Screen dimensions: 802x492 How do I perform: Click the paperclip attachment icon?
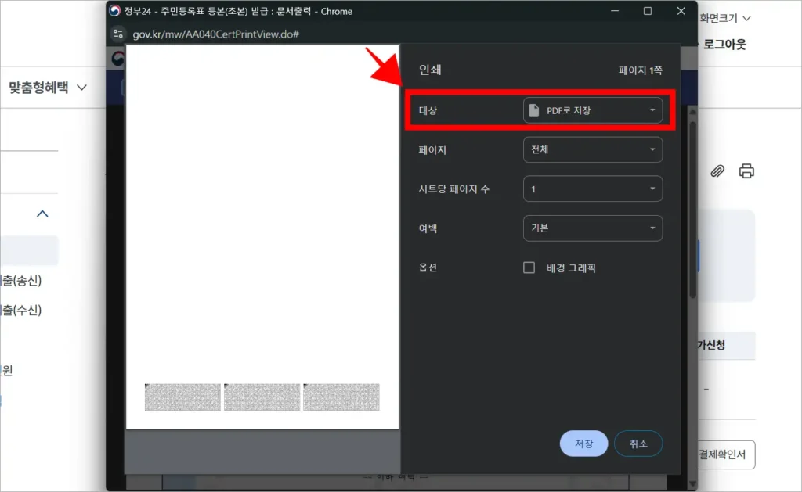717,171
